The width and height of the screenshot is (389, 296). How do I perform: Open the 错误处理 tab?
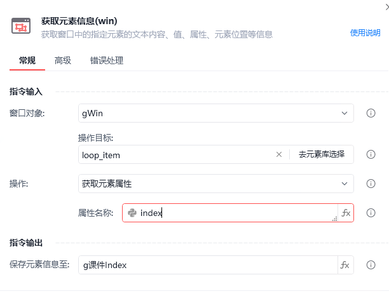pyautogui.click(x=107, y=61)
